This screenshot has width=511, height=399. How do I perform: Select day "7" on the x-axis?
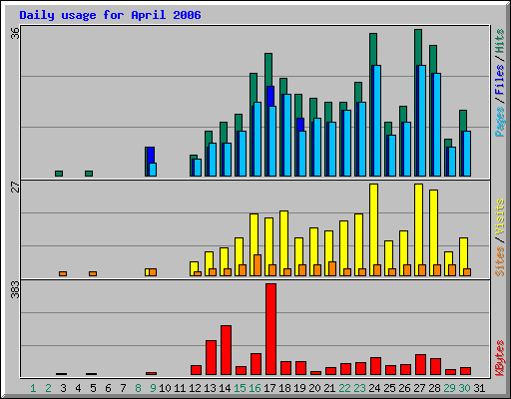coord(123,388)
